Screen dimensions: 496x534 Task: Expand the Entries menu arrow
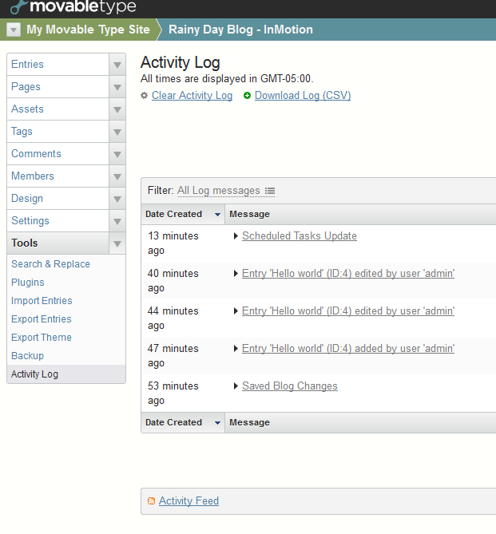point(117,65)
